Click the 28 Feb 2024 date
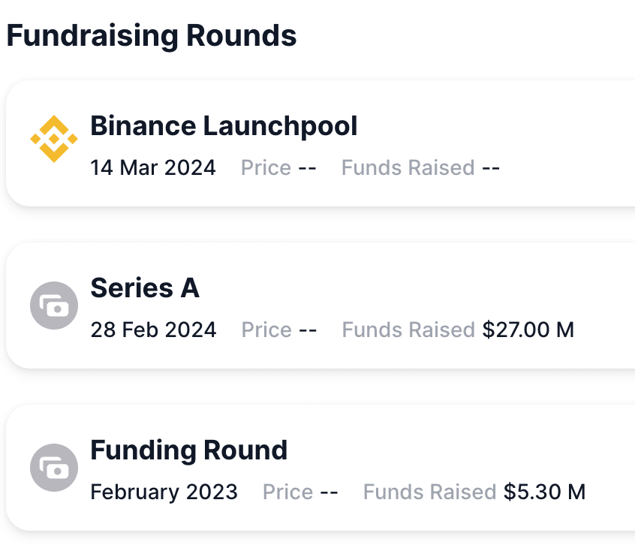635x560 pixels. click(153, 330)
